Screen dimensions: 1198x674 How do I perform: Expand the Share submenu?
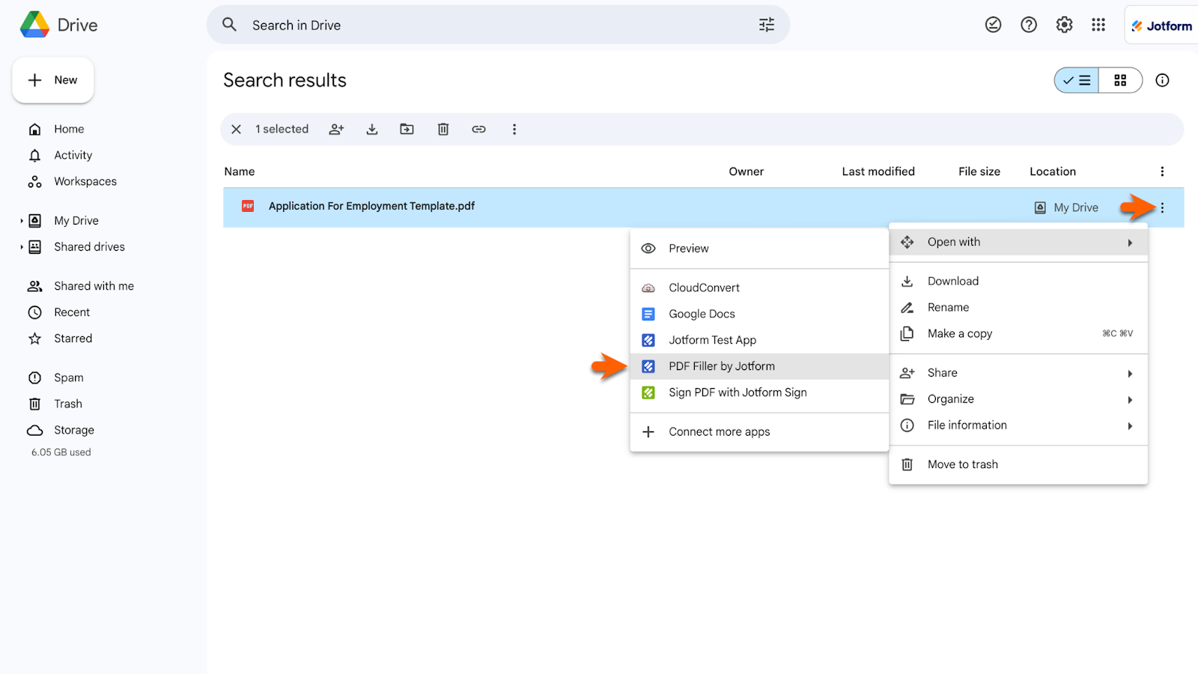point(1018,373)
